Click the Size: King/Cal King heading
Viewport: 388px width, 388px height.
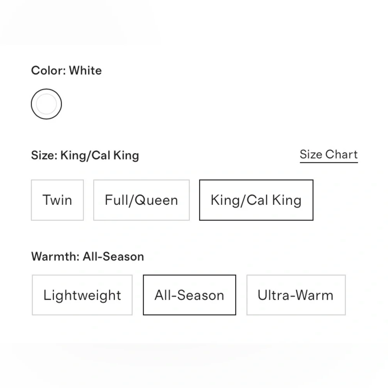[x=85, y=155]
